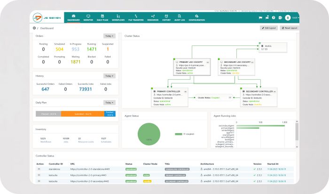
Task: Open the History panel Today dropdown
Action: click(109, 76)
